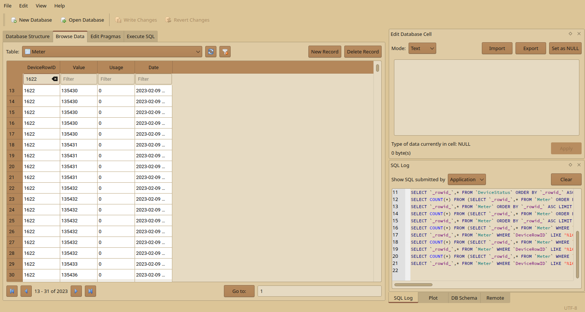The height and width of the screenshot is (312, 585).
Task: Click the Open Database toolbar icon
Action: 64,20
